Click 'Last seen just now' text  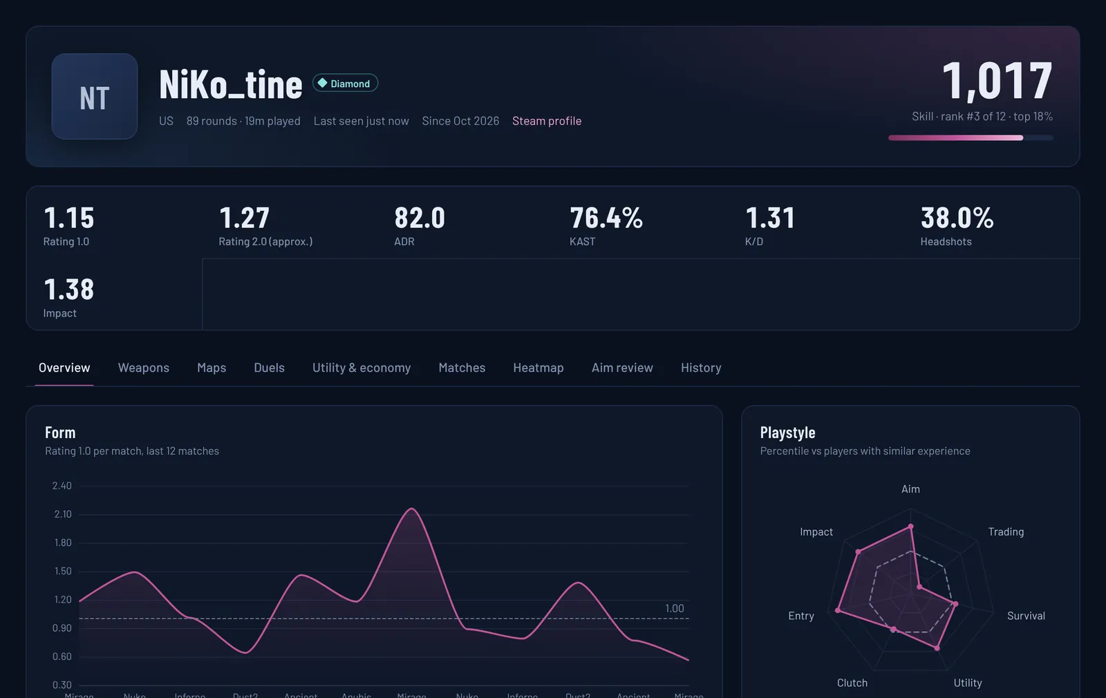click(x=361, y=121)
